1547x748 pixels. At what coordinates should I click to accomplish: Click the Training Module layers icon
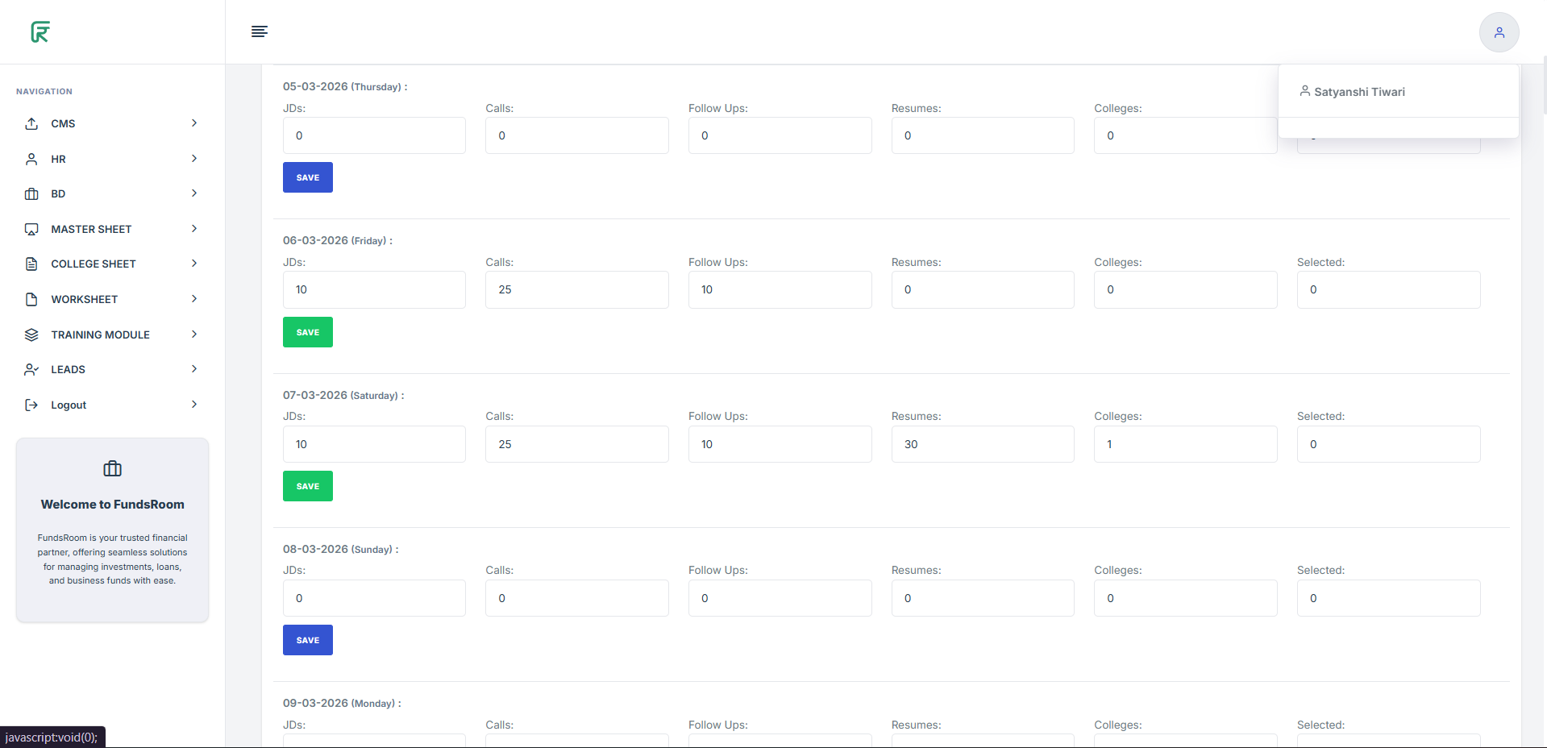tap(31, 335)
